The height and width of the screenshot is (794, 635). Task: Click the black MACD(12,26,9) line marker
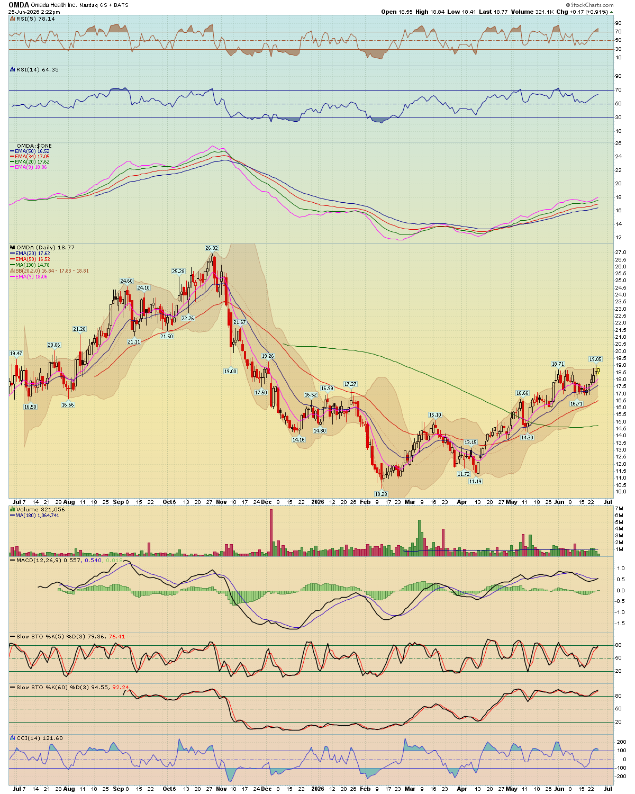point(13,560)
